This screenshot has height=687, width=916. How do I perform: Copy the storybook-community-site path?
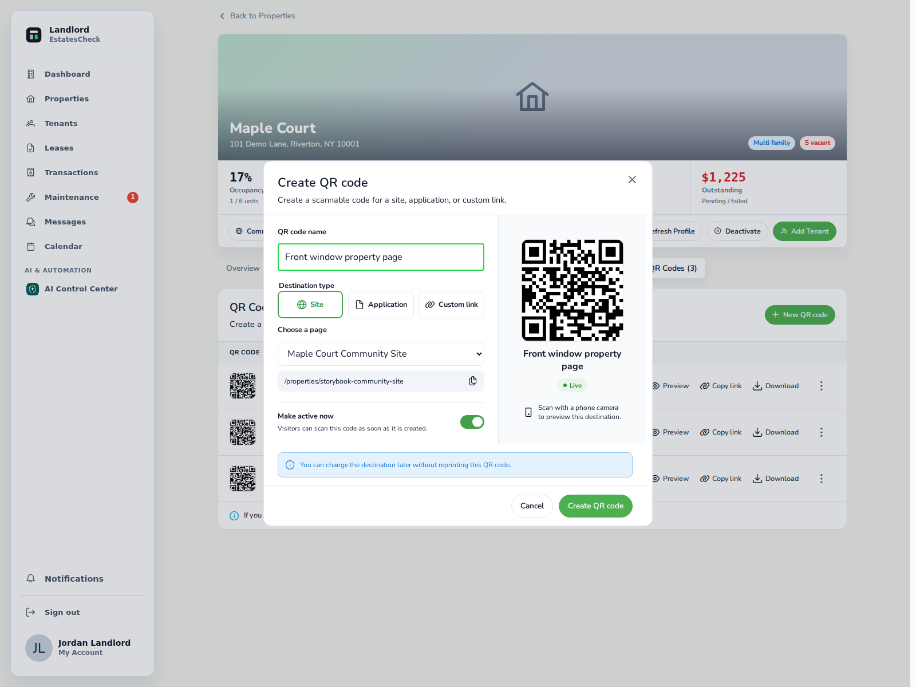(473, 381)
